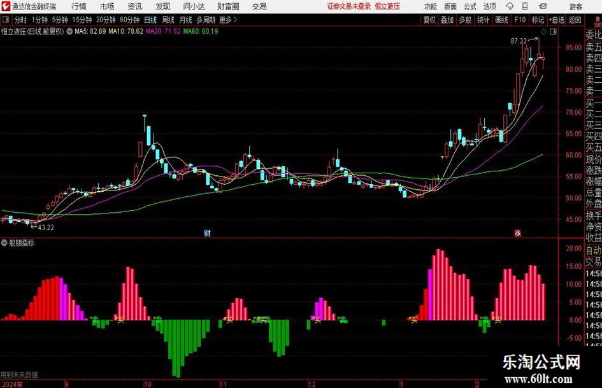Screen dimensions: 602x388
Task: Switch to 分时 chart tab
Action: [x=20, y=20]
